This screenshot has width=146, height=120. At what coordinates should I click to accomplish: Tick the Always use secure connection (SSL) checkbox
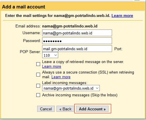coord(38,75)
